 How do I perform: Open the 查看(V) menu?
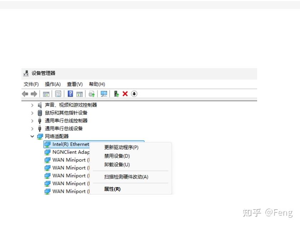[74, 84]
